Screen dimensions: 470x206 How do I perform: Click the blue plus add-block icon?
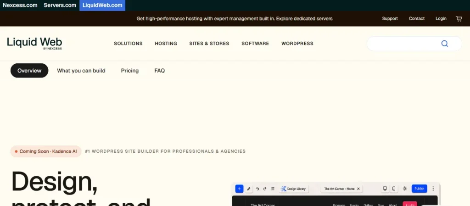[x=239, y=189]
